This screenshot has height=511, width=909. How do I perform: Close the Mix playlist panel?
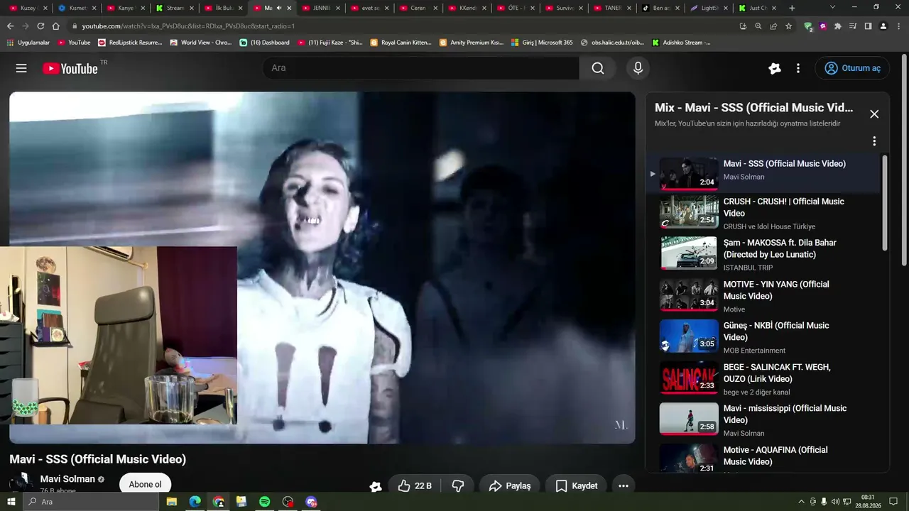(874, 114)
